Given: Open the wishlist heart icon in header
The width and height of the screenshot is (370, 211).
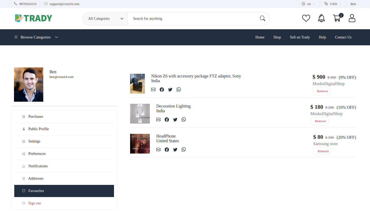Looking at the screenshot, I should [306, 18].
